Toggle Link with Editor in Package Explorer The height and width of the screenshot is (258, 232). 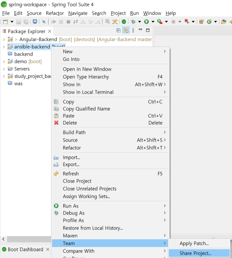[x=126, y=30]
